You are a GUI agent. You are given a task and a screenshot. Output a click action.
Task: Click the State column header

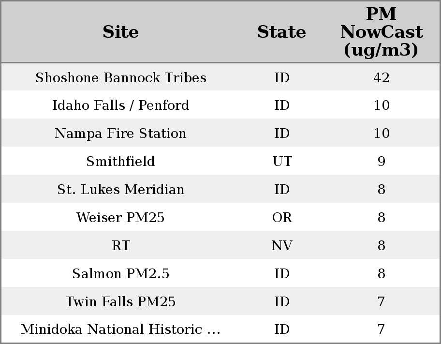click(281, 32)
